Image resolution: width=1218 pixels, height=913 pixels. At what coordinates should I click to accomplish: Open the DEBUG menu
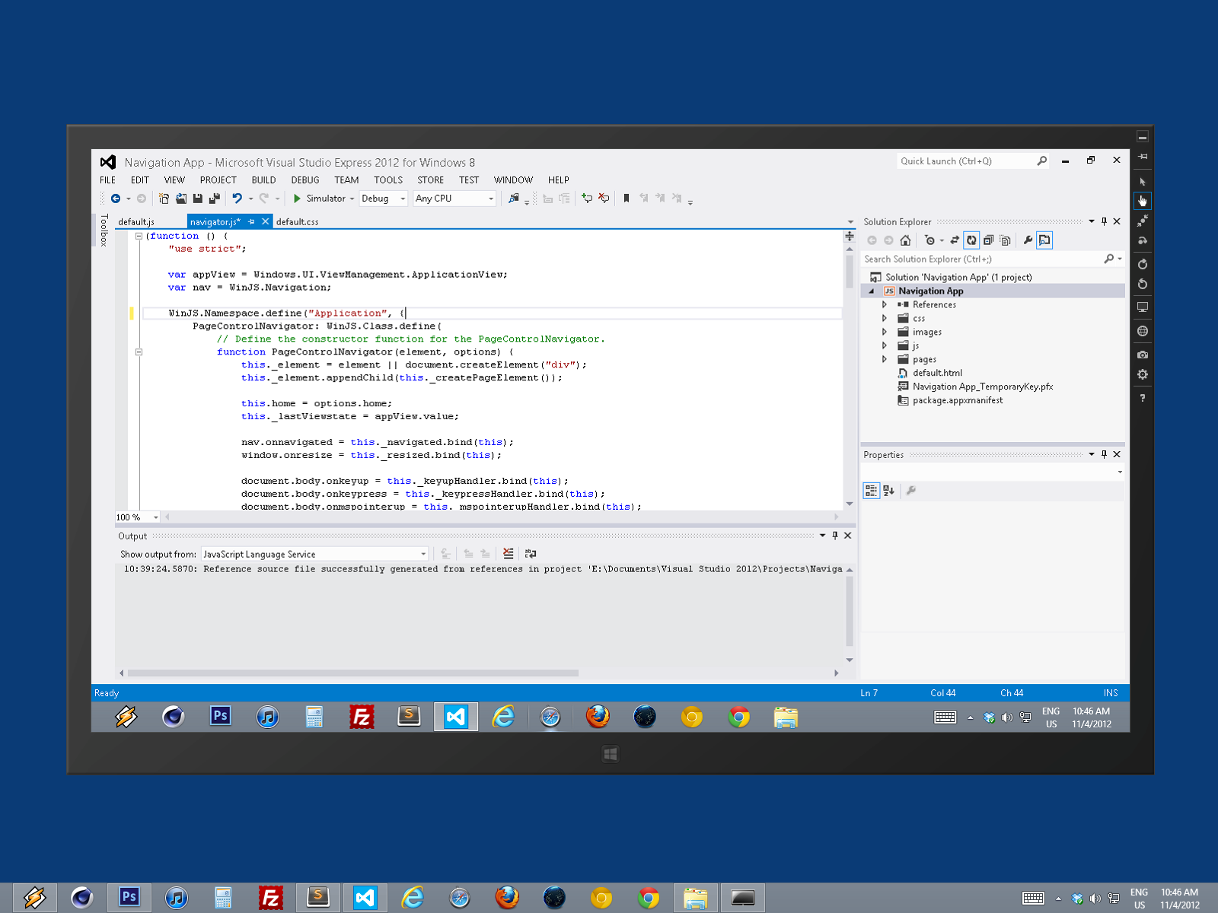[x=305, y=180]
